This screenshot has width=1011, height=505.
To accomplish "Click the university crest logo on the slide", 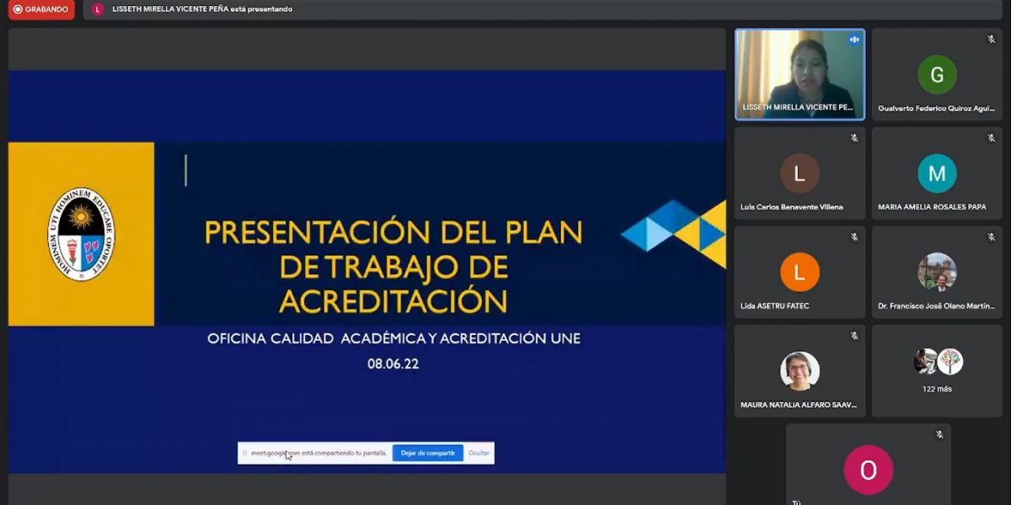I will [x=81, y=234].
